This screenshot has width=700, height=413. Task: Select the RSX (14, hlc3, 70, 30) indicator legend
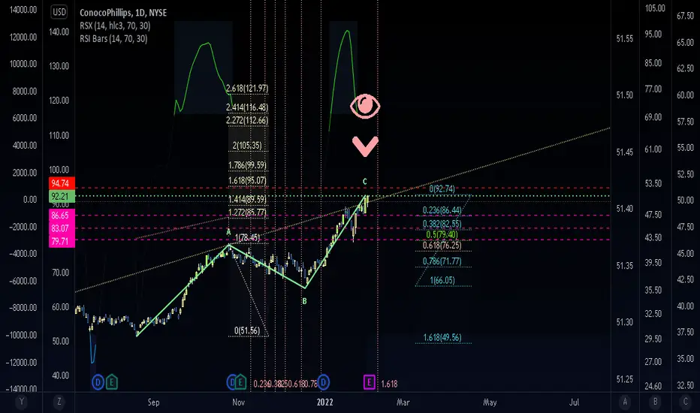click(115, 26)
